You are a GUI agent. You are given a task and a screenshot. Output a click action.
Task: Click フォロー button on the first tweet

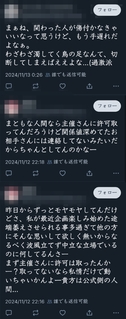coord(107,10)
